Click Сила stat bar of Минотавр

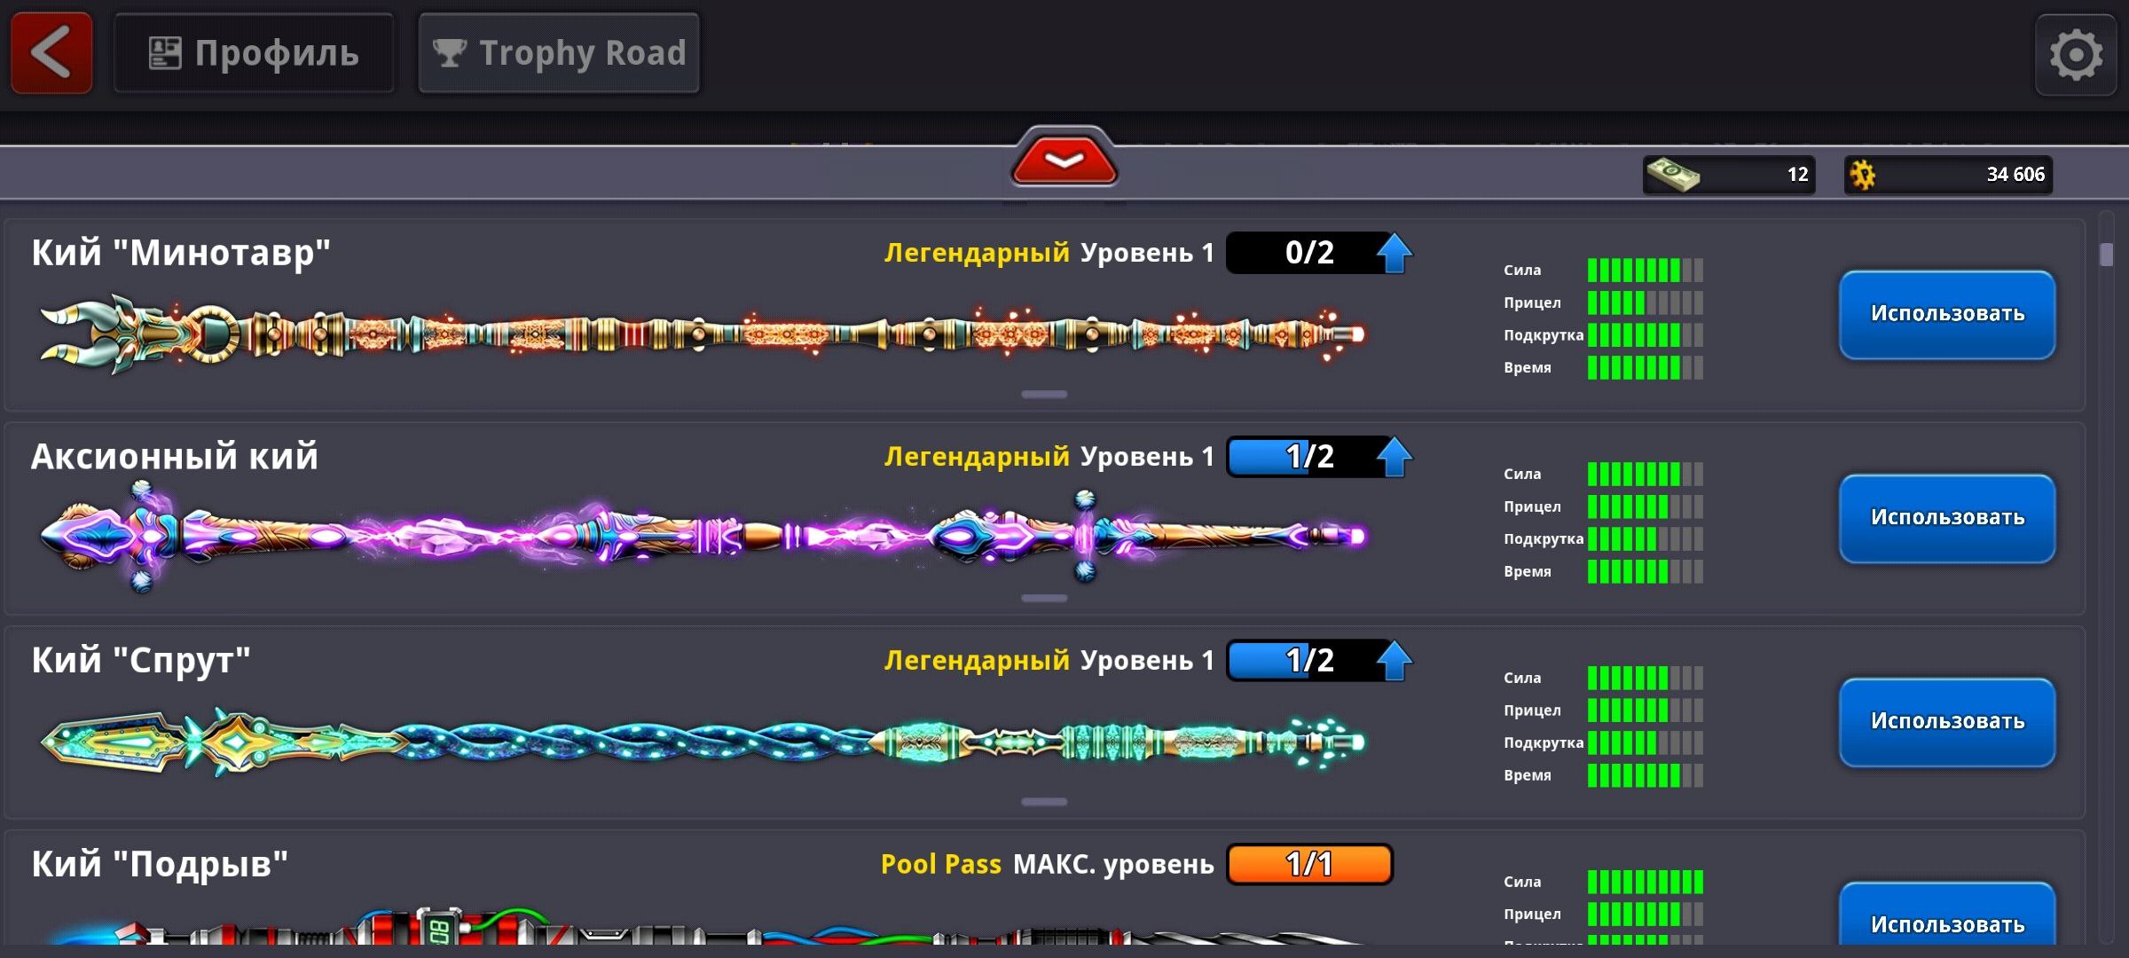coord(1645,270)
